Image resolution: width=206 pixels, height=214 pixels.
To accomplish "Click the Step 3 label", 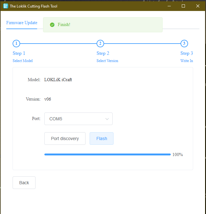I will coord(187,53).
